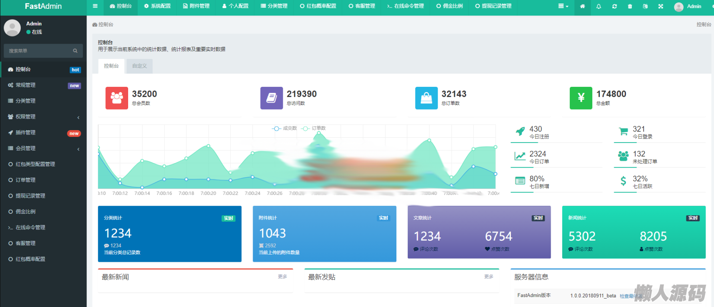Click the trash icon to clear cache
Screen dimensions: 714x307
(630, 6)
